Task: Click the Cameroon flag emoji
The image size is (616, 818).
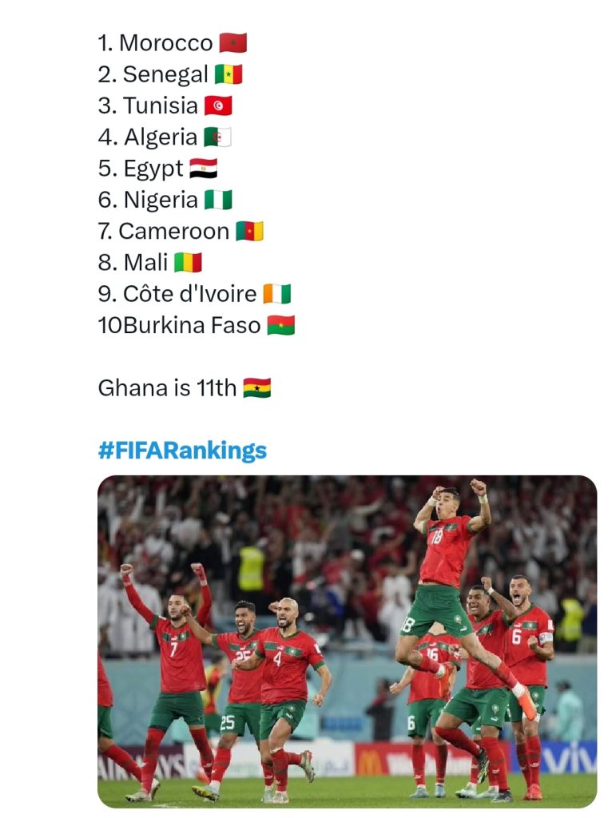Action: (249, 231)
